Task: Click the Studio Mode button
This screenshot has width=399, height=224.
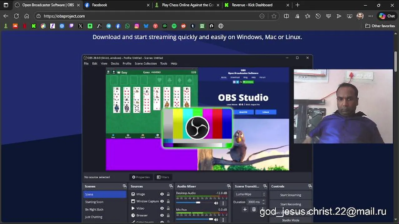Action: tap(291, 220)
